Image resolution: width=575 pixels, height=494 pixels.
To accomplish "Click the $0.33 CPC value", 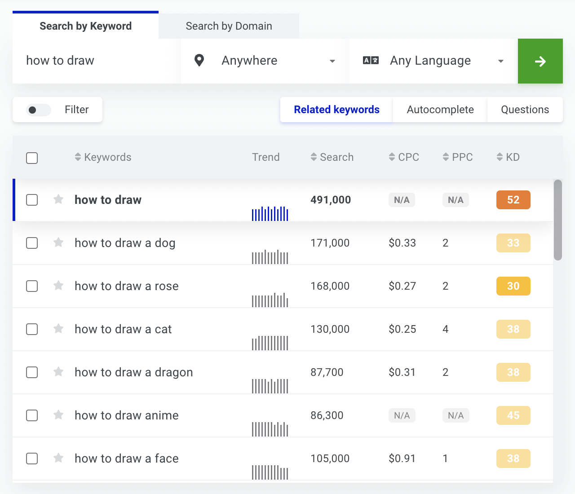I will (402, 243).
